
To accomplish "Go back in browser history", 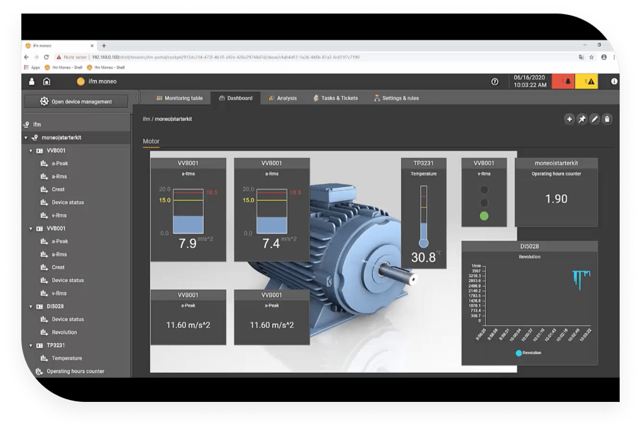I will pos(27,57).
